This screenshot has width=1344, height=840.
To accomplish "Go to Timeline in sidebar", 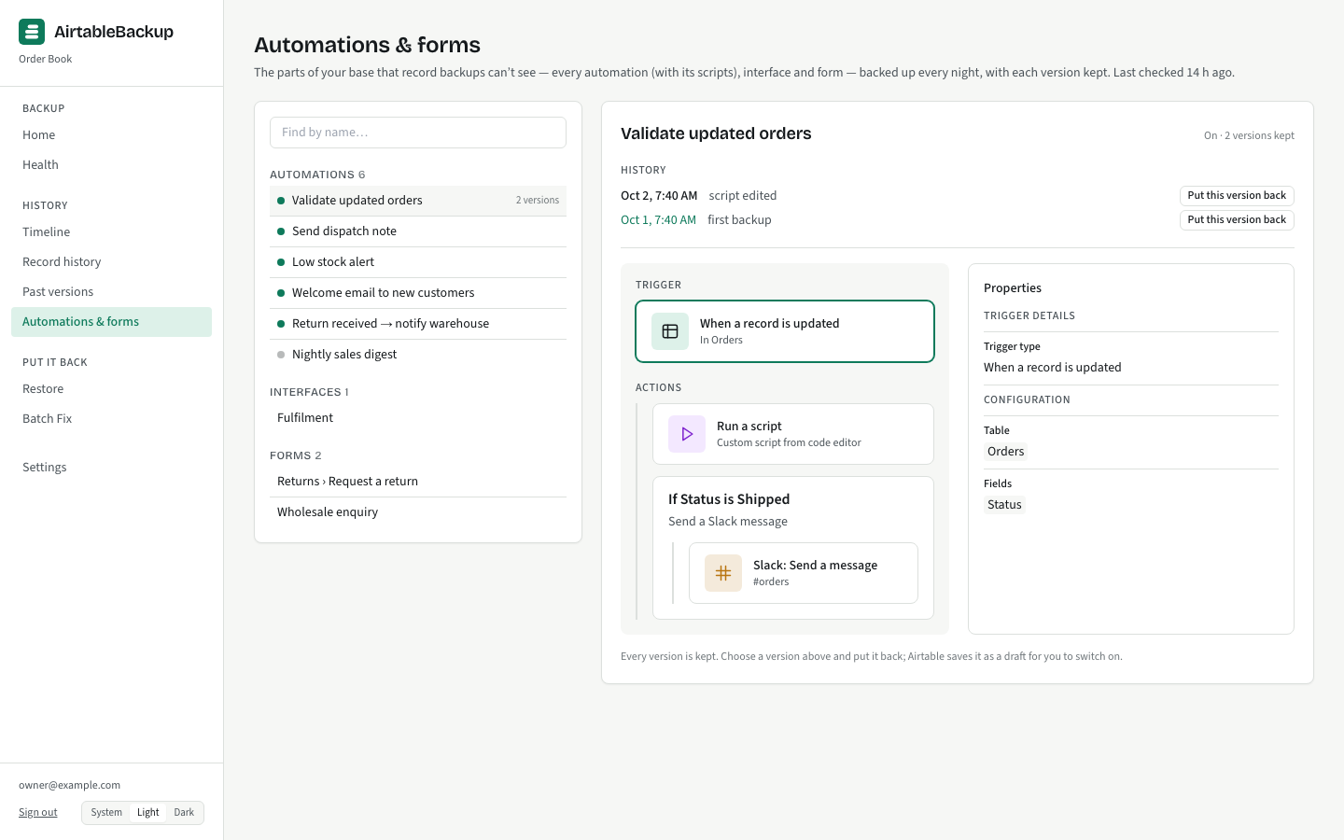I will click(x=111, y=232).
